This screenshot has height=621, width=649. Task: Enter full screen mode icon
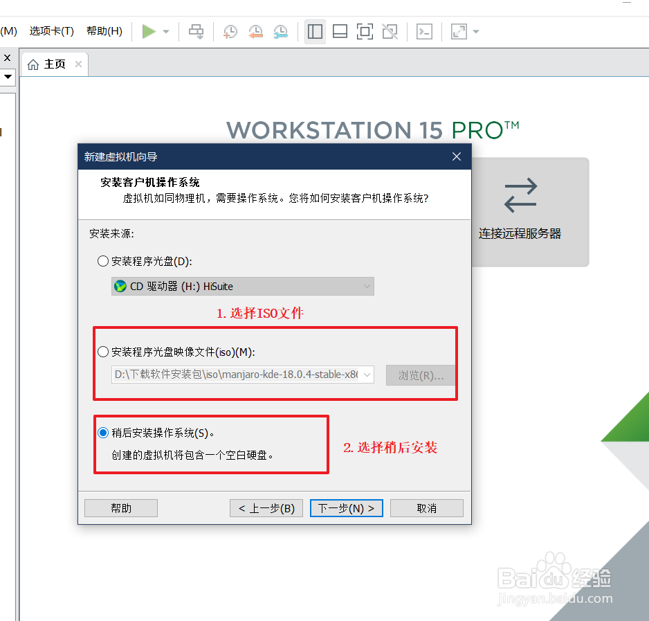365,31
